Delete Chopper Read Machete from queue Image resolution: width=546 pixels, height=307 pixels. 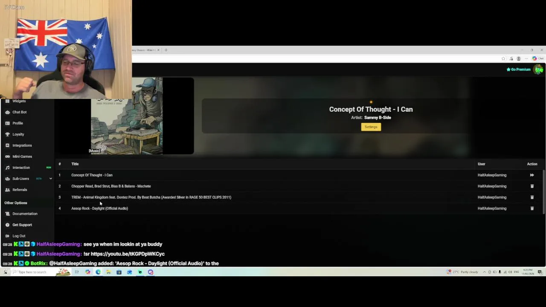[x=532, y=186]
